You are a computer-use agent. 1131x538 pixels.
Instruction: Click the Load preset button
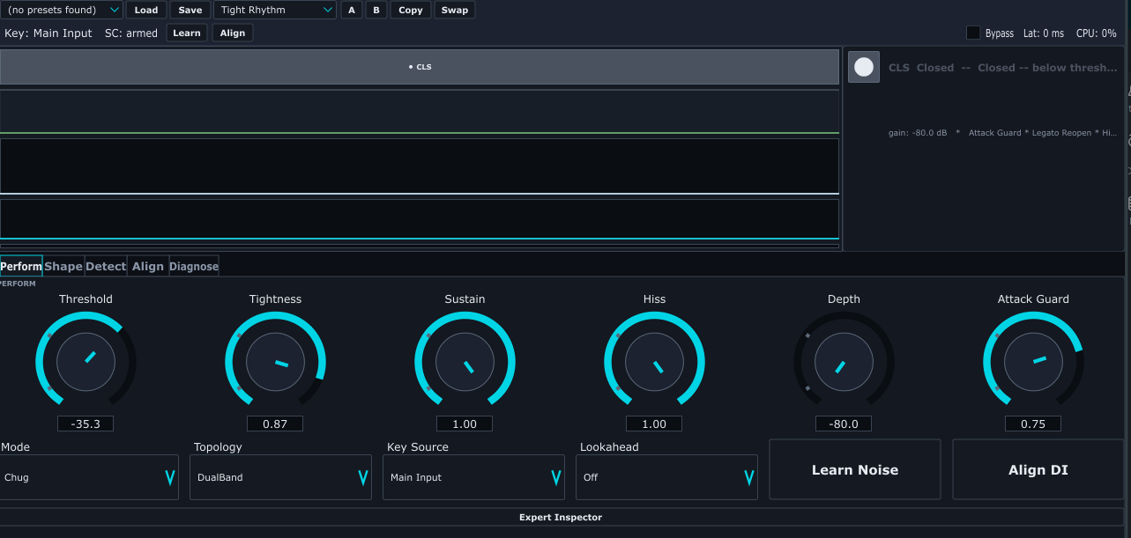pyautogui.click(x=146, y=10)
